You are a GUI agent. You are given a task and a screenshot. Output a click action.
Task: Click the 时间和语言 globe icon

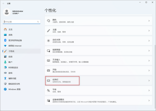[5, 67]
